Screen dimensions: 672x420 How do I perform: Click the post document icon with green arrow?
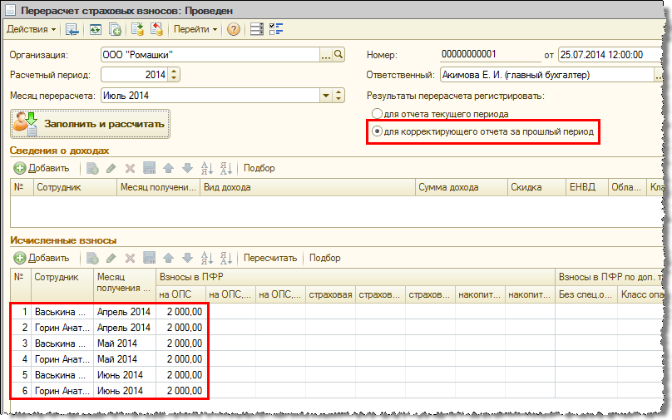click(x=136, y=30)
